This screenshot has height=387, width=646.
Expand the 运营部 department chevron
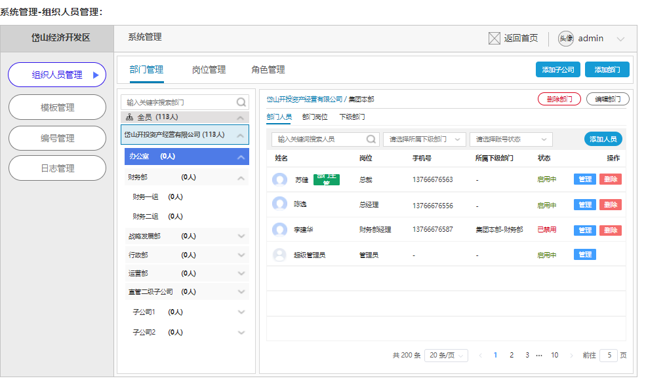(x=241, y=274)
